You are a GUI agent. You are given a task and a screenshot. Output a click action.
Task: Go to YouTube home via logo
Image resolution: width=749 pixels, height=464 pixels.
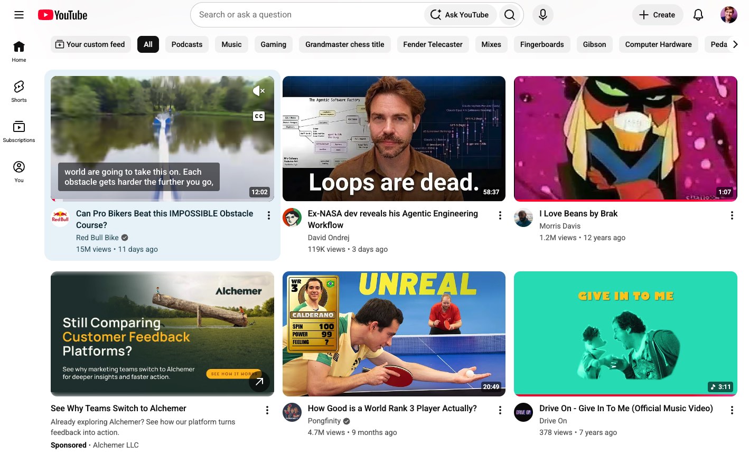(62, 15)
